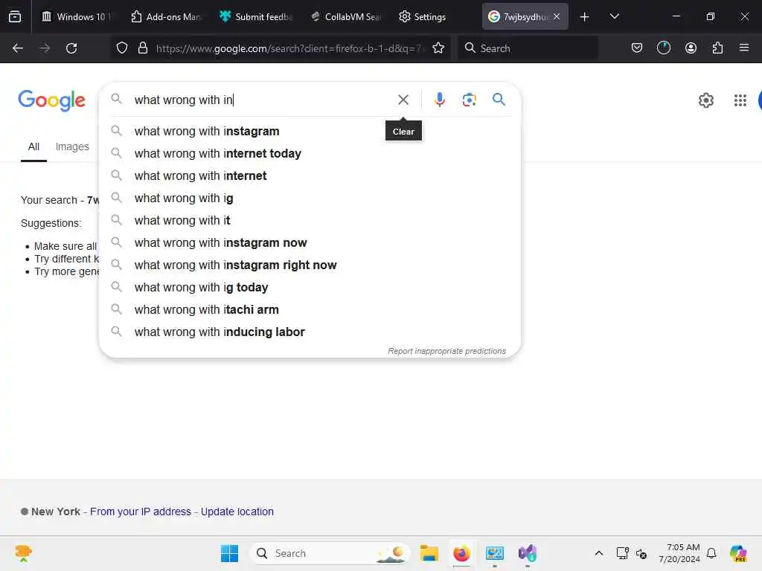Choose suggestion 'what wrong with inducing labor'

310,332
